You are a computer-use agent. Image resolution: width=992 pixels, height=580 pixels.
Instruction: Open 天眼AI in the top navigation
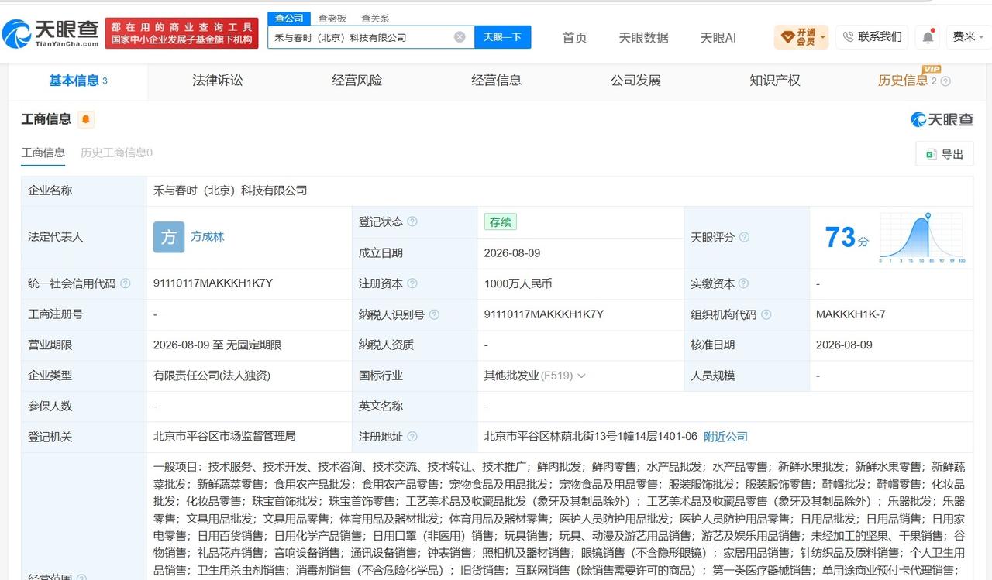coord(718,37)
